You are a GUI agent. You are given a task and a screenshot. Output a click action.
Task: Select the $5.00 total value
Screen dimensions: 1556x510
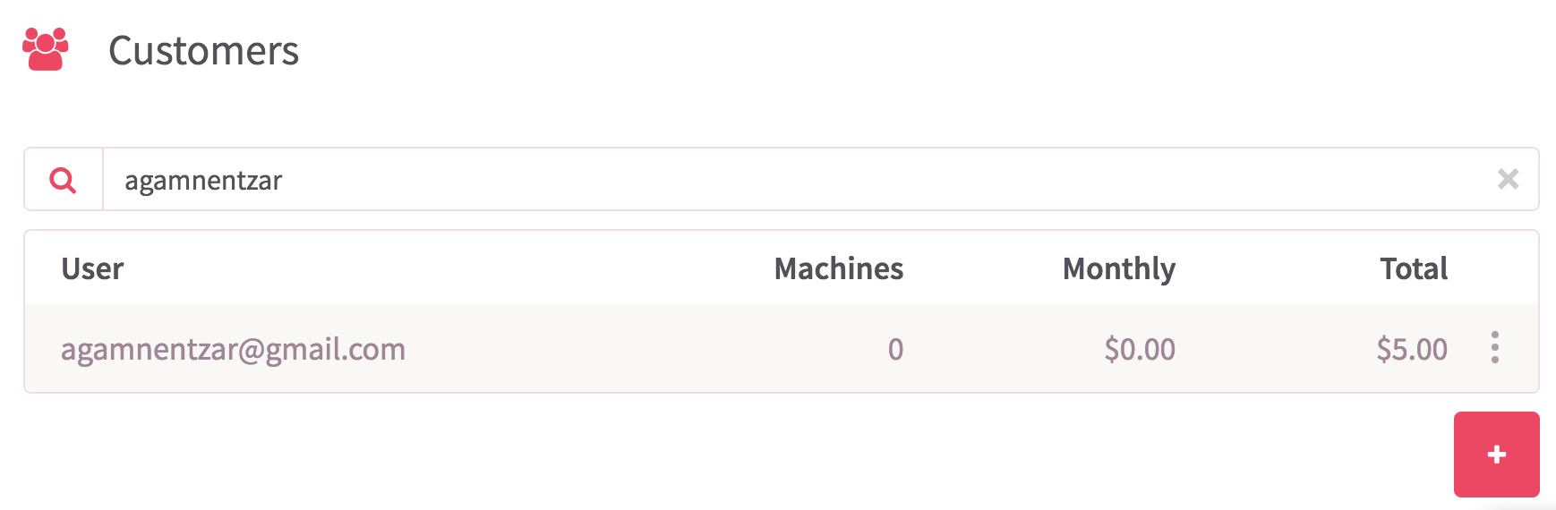click(1412, 349)
